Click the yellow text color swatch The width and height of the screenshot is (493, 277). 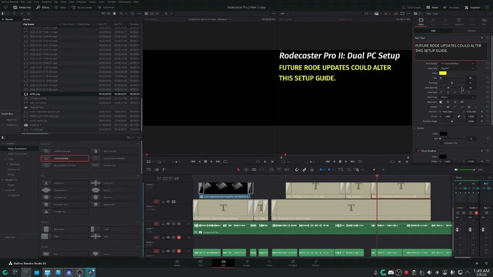point(443,73)
